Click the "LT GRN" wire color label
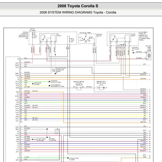The image size is (162, 162). (27, 157)
